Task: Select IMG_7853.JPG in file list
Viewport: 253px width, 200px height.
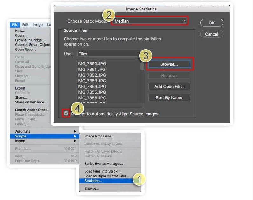Action: click(x=92, y=81)
